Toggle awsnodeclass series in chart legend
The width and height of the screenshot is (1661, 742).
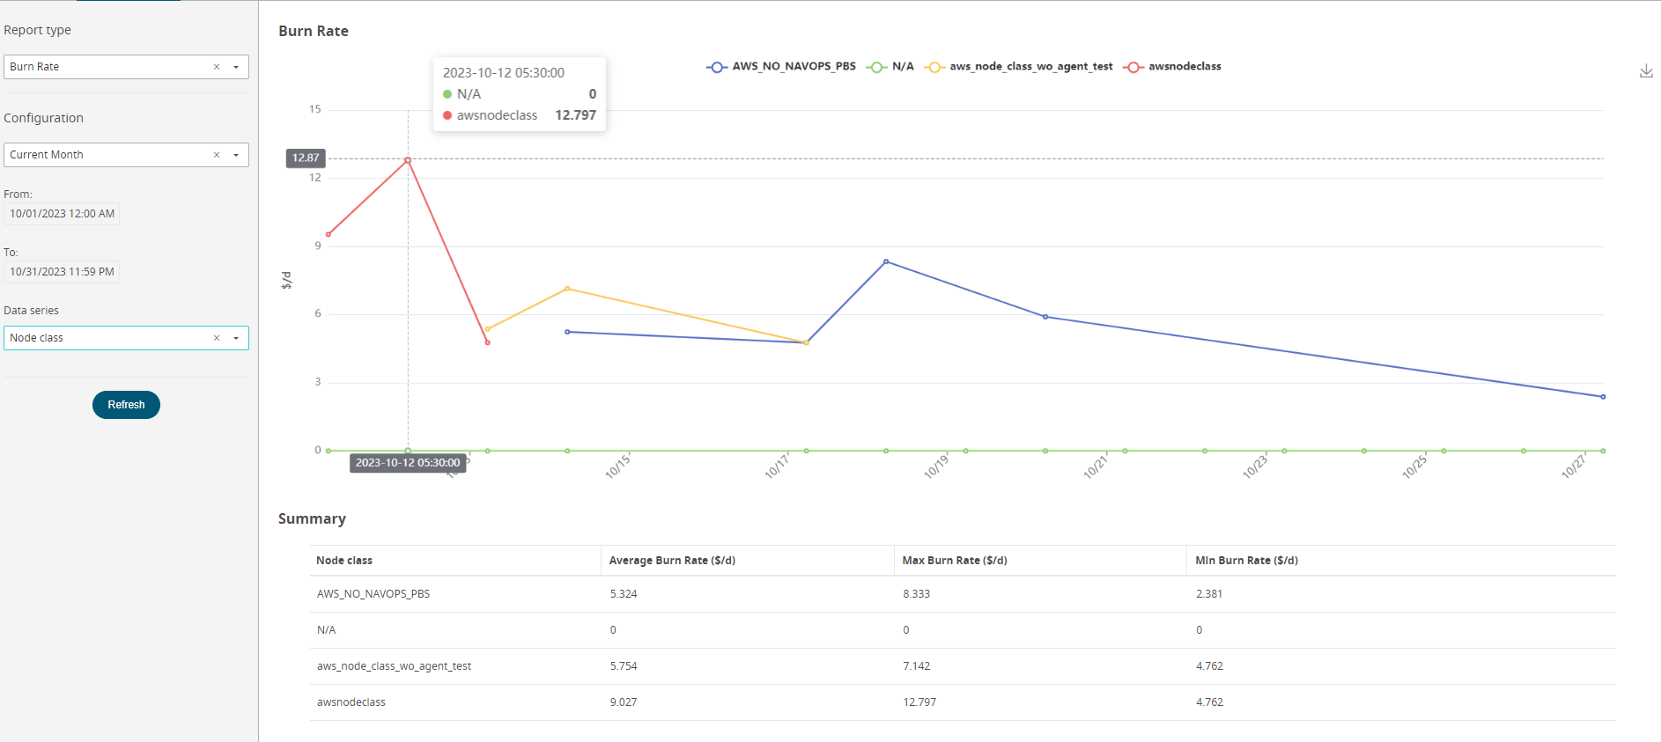tap(1172, 67)
